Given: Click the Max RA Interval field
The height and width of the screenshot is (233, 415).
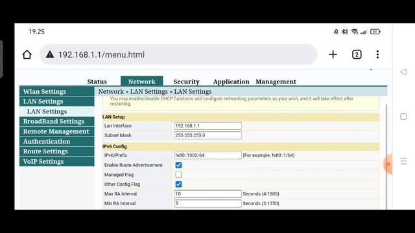Looking at the screenshot, I should 207,194.
